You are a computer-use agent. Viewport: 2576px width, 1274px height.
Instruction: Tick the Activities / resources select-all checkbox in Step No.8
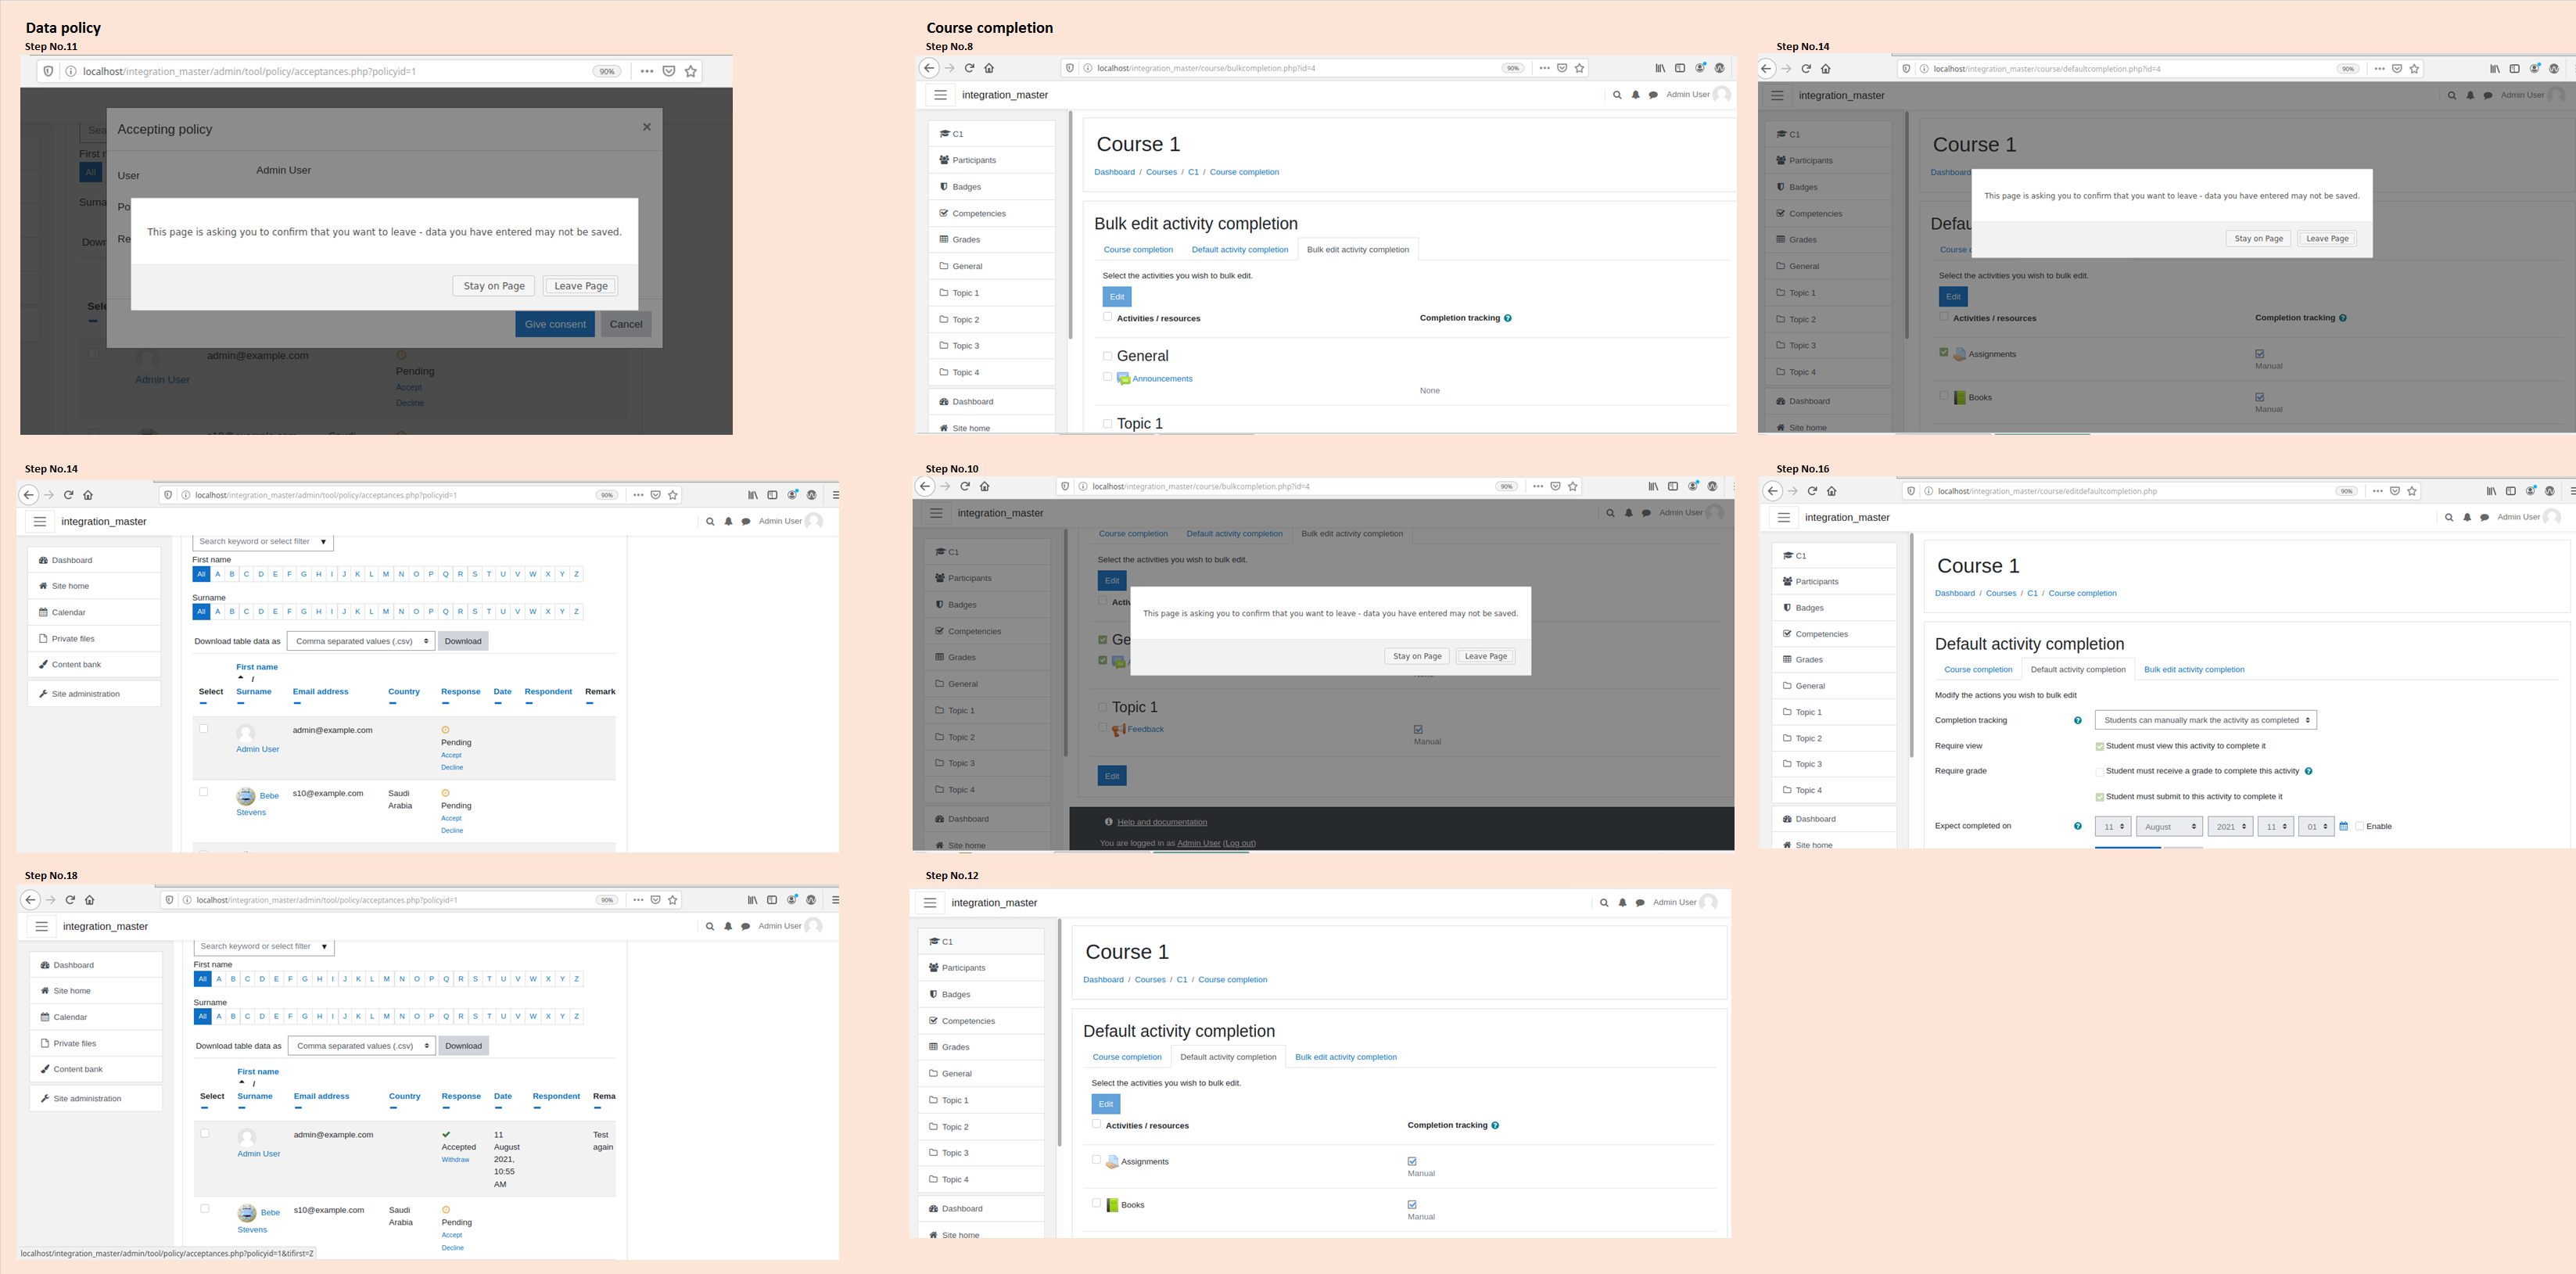[x=1107, y=317]
